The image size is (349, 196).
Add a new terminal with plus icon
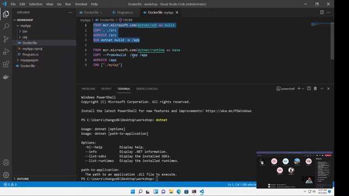pos(299,89)
